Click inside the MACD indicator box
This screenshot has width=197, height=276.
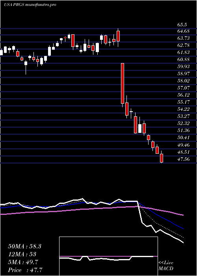108,256
